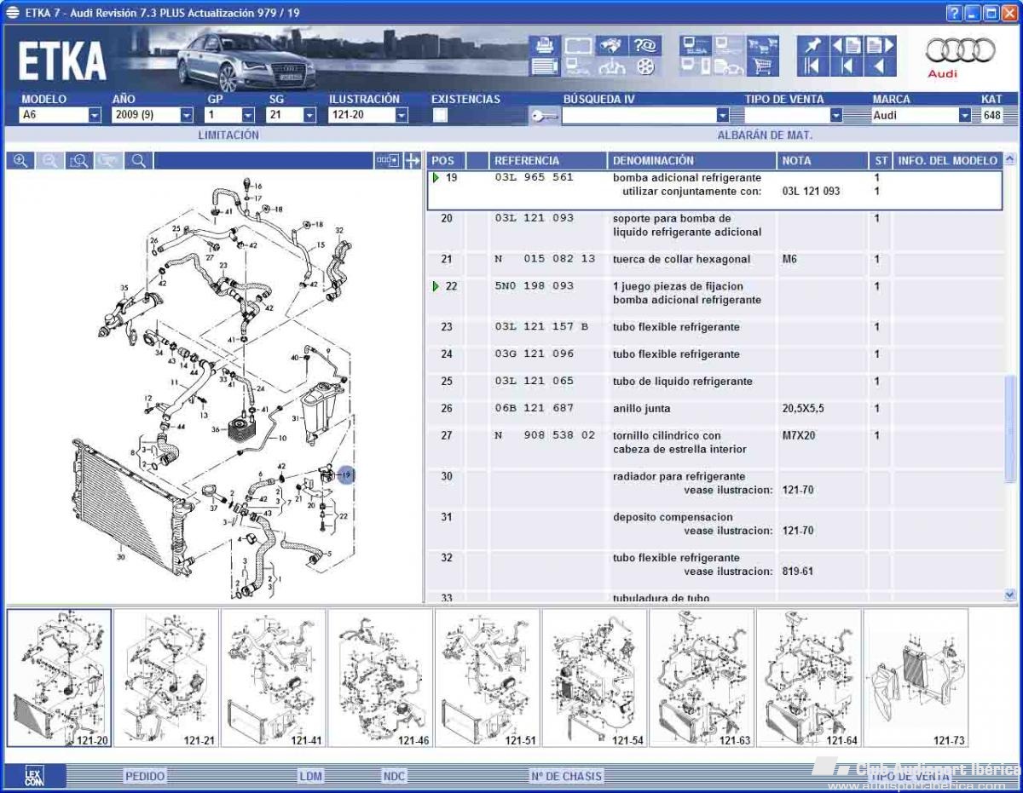
Task: Click the single shopping cart icon
Action: pos(762,66)
